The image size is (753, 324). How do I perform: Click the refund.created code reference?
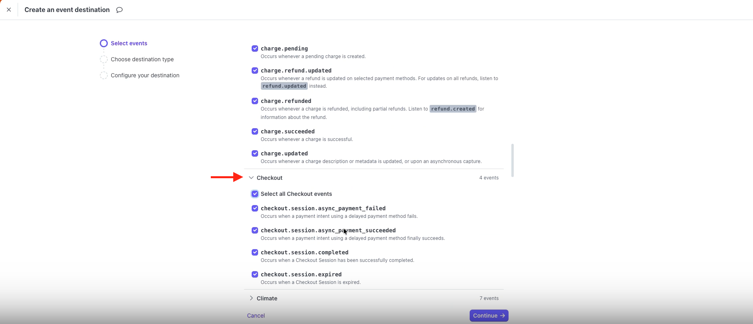pyautogui.click(x=453, y=109)
